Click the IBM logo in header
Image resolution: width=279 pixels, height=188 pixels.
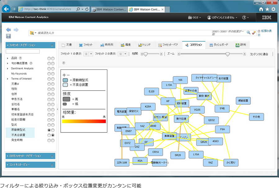(267, 17)
